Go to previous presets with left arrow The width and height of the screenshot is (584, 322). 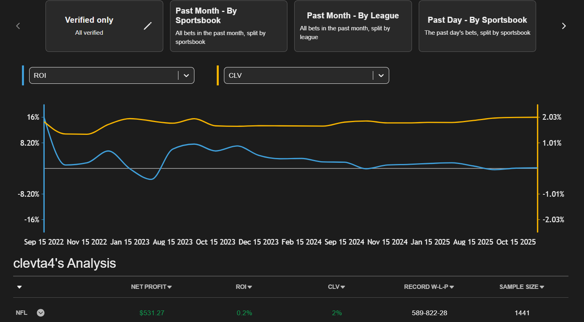(18, 26)
